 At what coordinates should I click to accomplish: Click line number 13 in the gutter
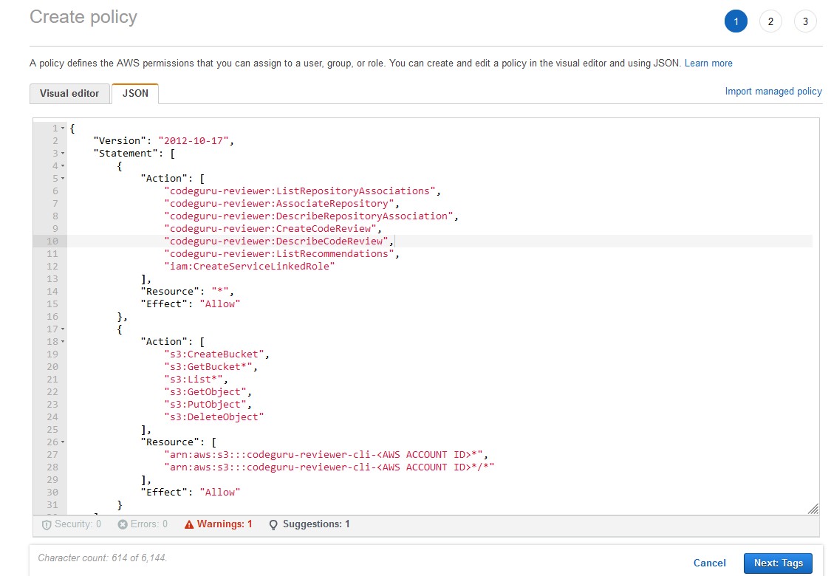tap(52, 278)
